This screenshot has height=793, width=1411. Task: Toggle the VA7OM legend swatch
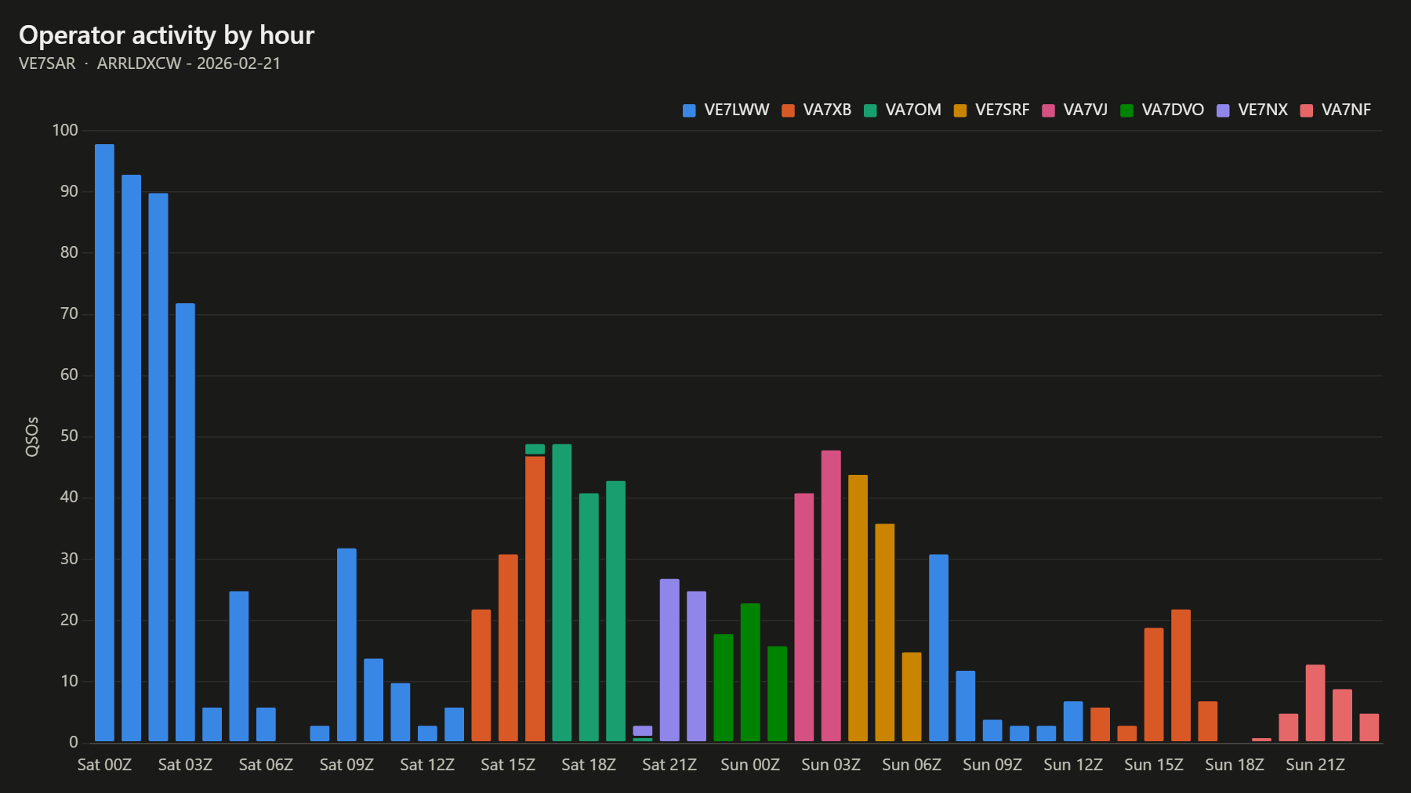pyautogui.click(x=870, y=110)
